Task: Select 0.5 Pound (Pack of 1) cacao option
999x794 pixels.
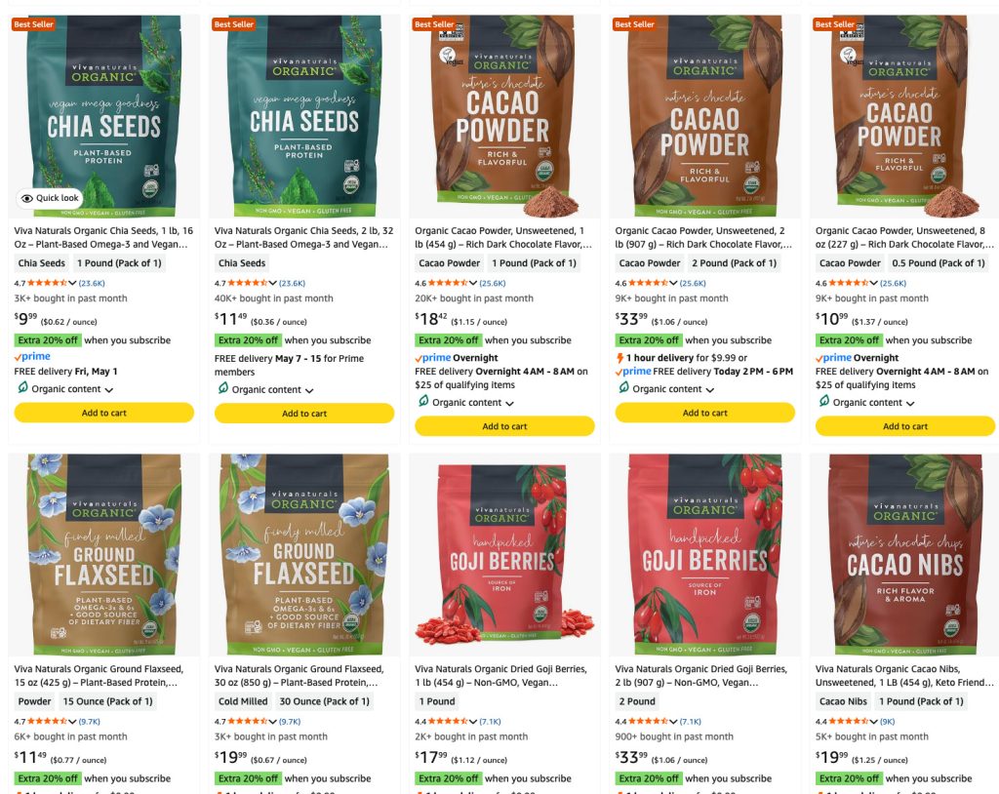Action: [x=939, y=263]
